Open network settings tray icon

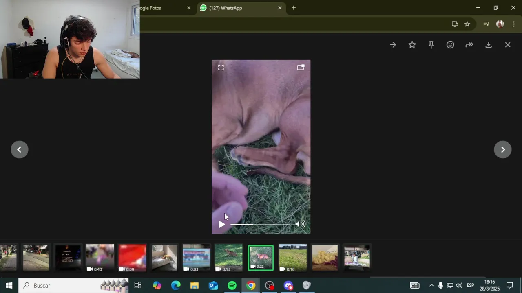click(450, 286)
